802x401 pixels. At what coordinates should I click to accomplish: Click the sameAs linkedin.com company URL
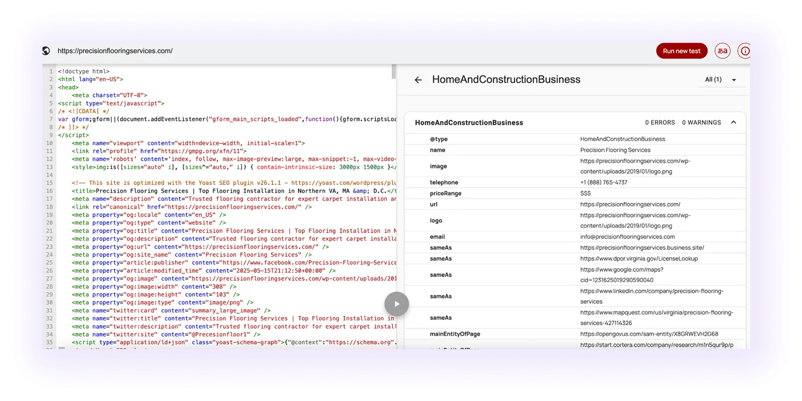click(652, 296)
